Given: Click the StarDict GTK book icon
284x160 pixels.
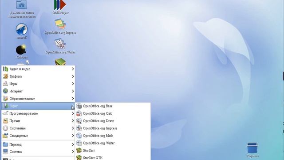Looking at the screenshot, I should coord(79,157).
